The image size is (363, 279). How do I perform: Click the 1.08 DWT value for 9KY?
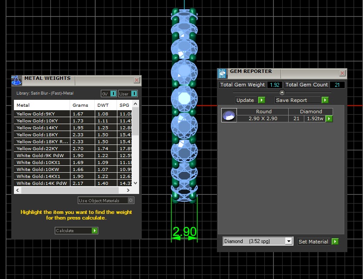click(x=103, y=114)
